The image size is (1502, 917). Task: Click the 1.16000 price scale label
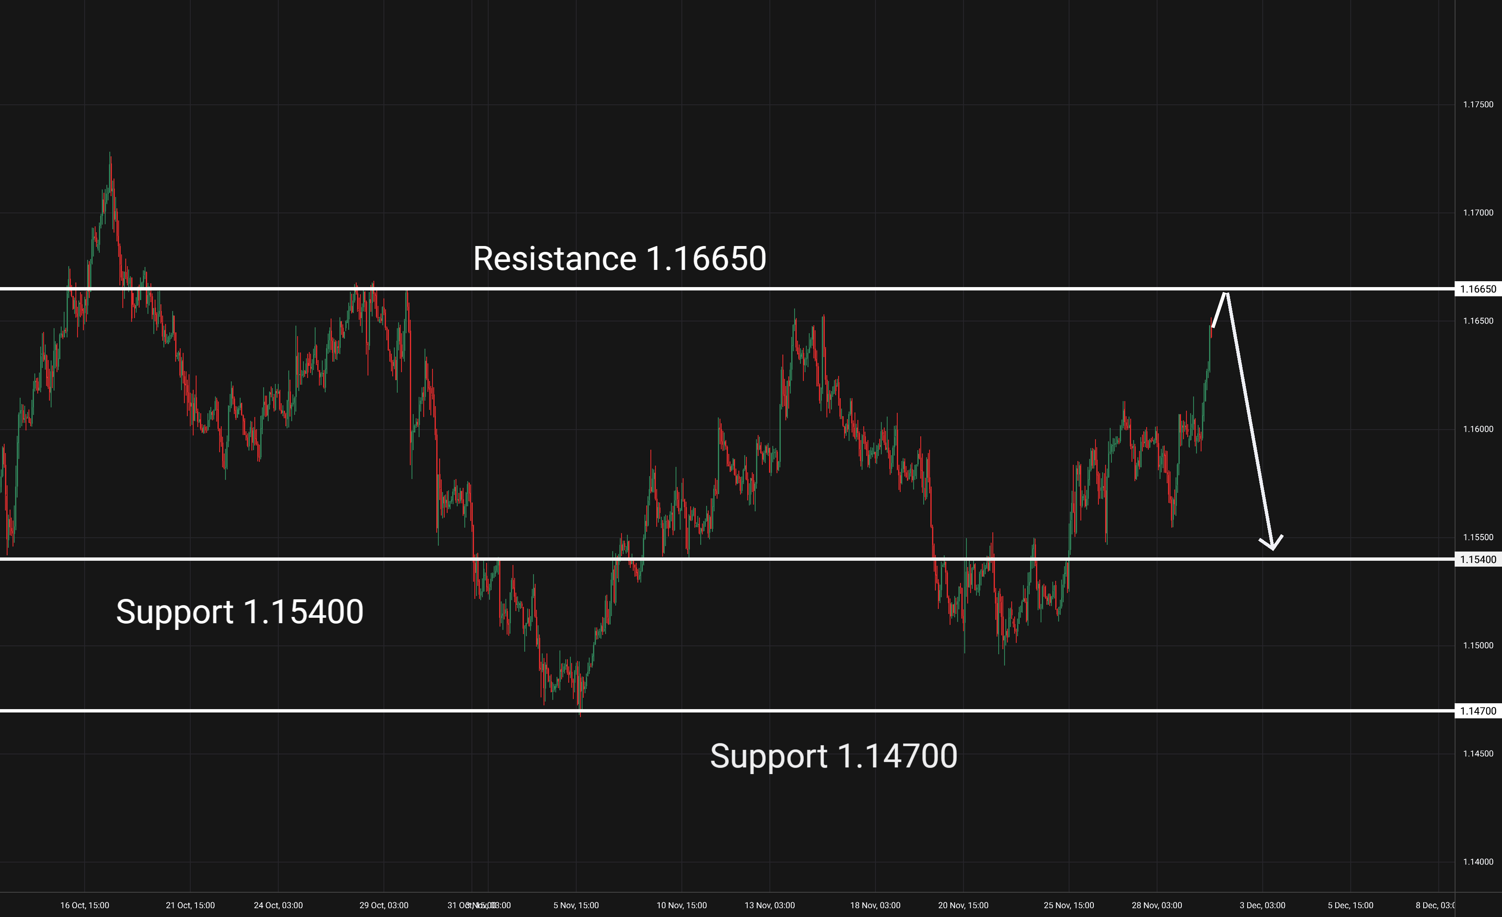(x=1478, y=429)
